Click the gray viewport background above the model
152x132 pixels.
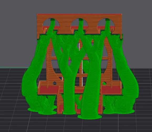click(76, 7)
